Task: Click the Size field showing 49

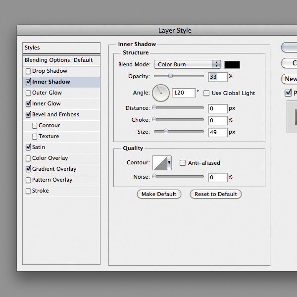Action: click(218, 132)
